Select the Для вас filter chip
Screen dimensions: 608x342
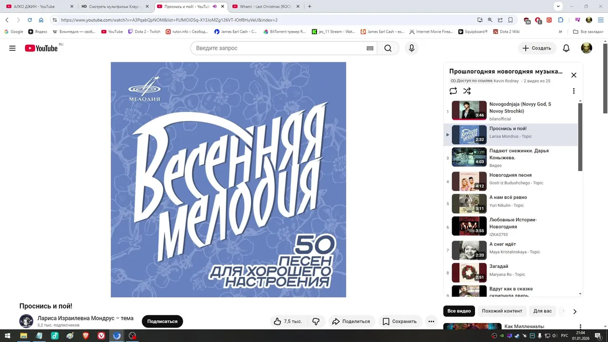[x=542, y=311]
